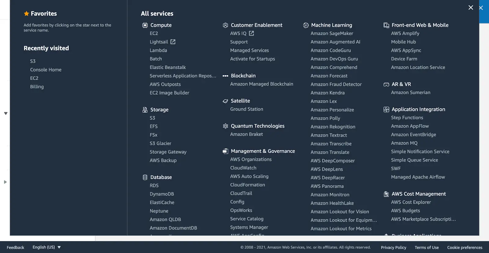489x253 pixels.
Task: Open AWS Budgets
Action: tap(406, 211)
